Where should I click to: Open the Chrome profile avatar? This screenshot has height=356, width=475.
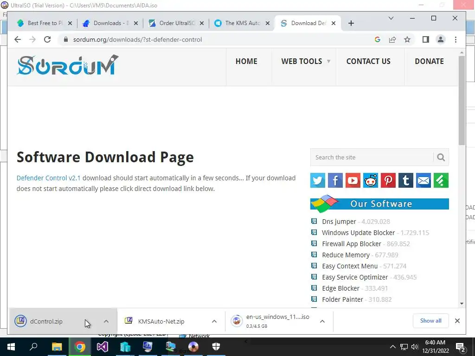pos(441,39)
